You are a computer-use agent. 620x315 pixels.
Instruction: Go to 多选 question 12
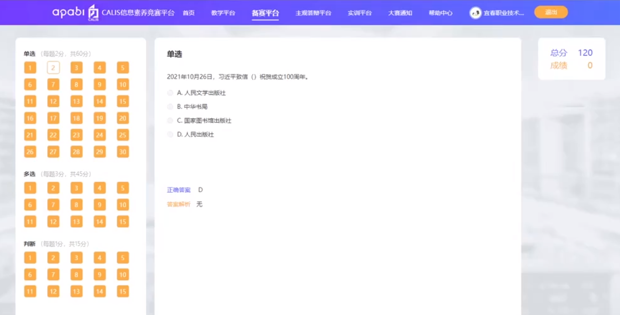pyautogui.click(x=53, y=222)
